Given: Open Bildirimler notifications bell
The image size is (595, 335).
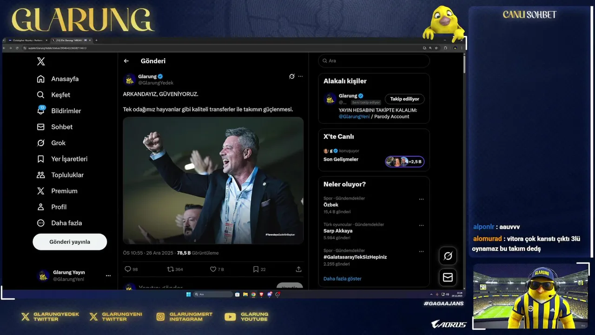Looking at the screenshot, I should [x=59, y=111].
